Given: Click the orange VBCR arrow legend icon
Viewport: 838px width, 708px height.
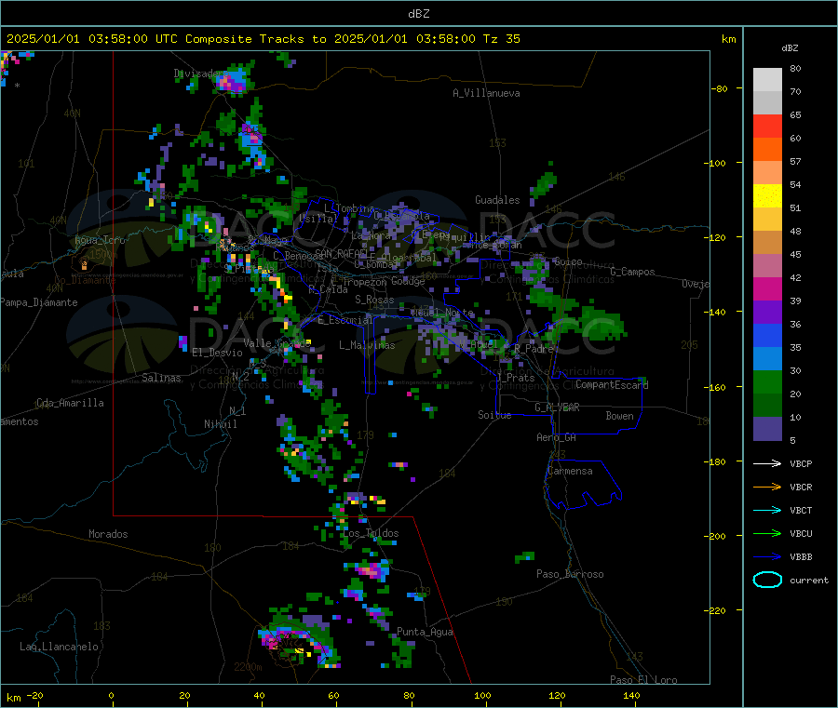Looking at the screenshot, I should (x=767, y=487).
